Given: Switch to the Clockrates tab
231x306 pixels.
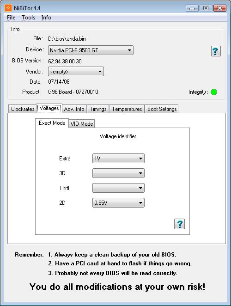Looking at the screenshot, I should 23,109.
